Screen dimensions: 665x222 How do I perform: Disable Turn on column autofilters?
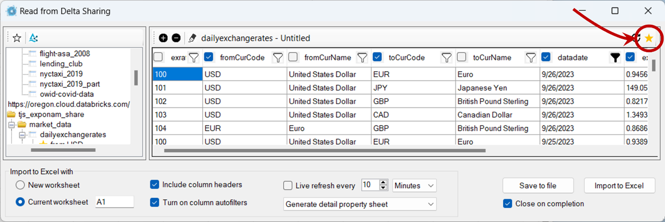155,202
